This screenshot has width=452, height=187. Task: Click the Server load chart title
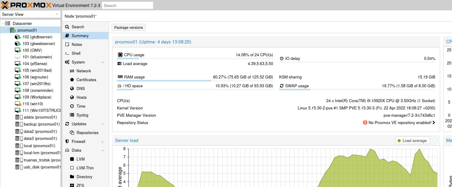click(127, 140)
